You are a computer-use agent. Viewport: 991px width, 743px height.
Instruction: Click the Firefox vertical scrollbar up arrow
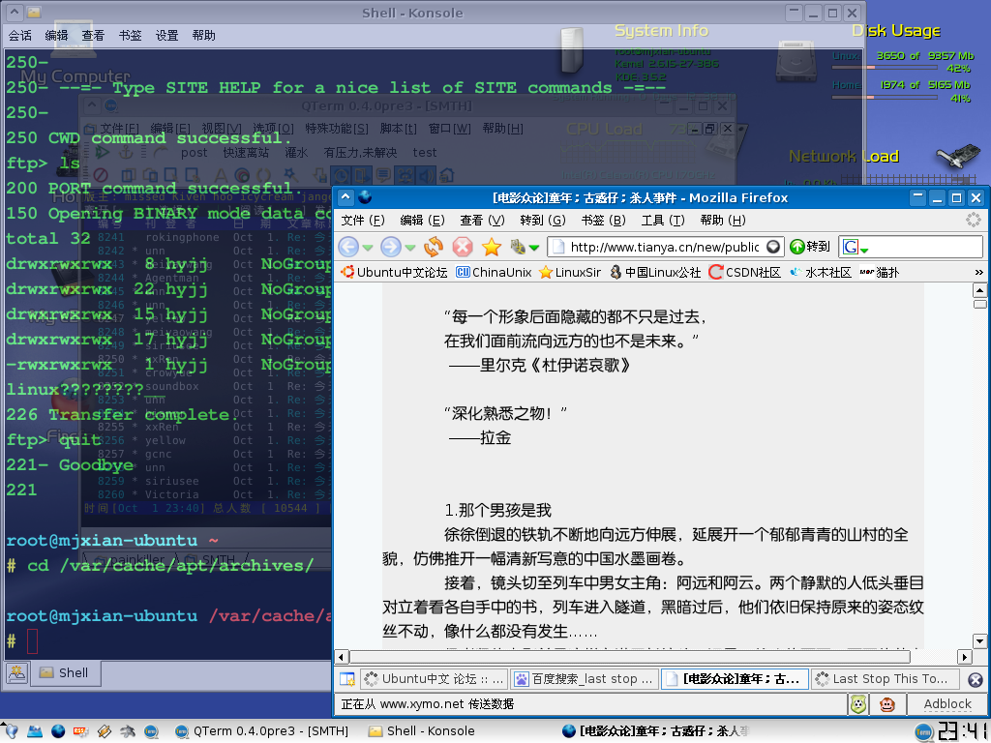pos(979,290)
